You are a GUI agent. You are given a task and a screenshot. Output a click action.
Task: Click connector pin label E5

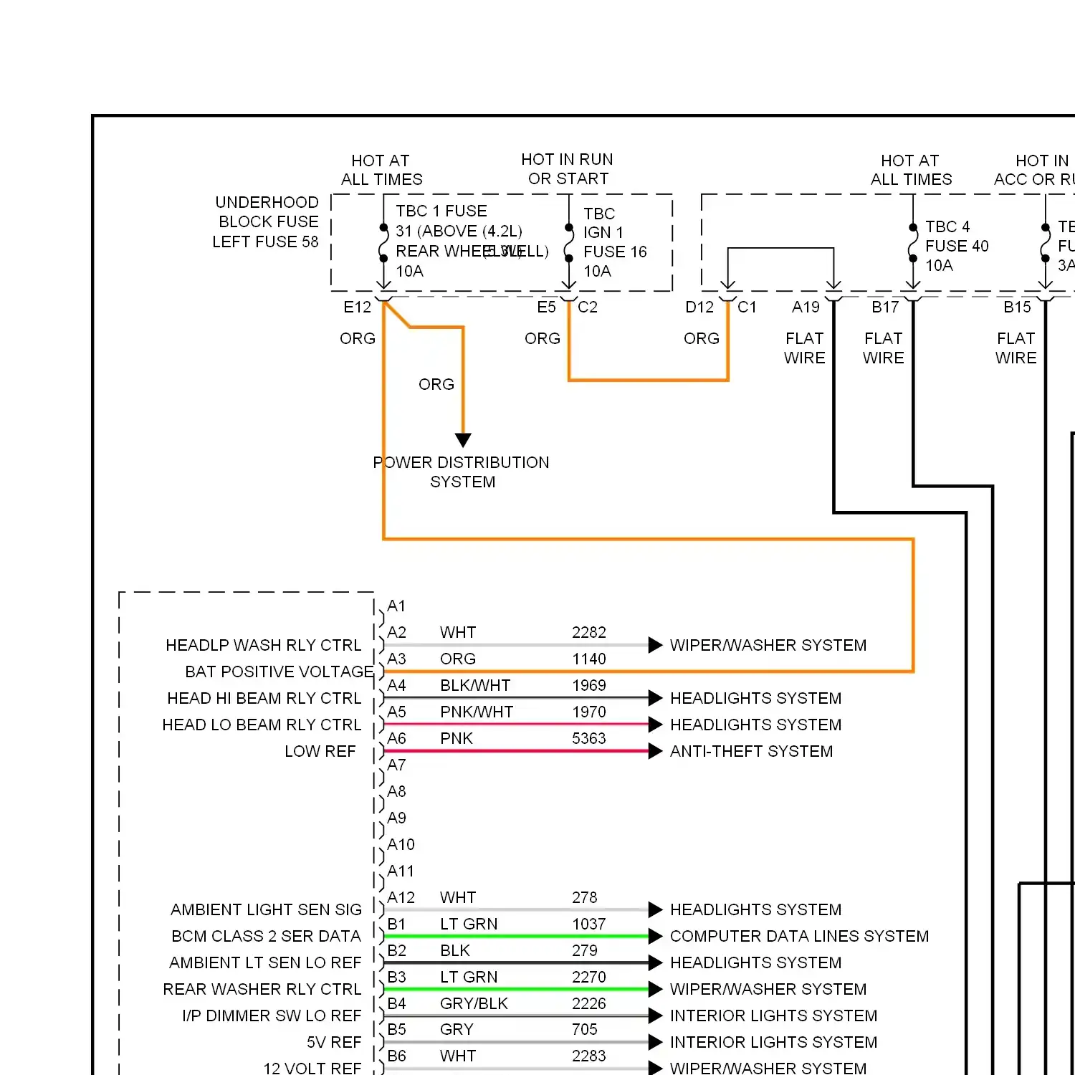point(546,307)
